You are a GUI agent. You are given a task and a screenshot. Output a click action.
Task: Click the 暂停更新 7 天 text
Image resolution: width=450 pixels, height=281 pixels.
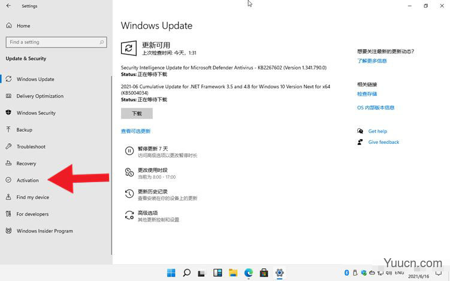pyautogui.click(x=153, y=149)
